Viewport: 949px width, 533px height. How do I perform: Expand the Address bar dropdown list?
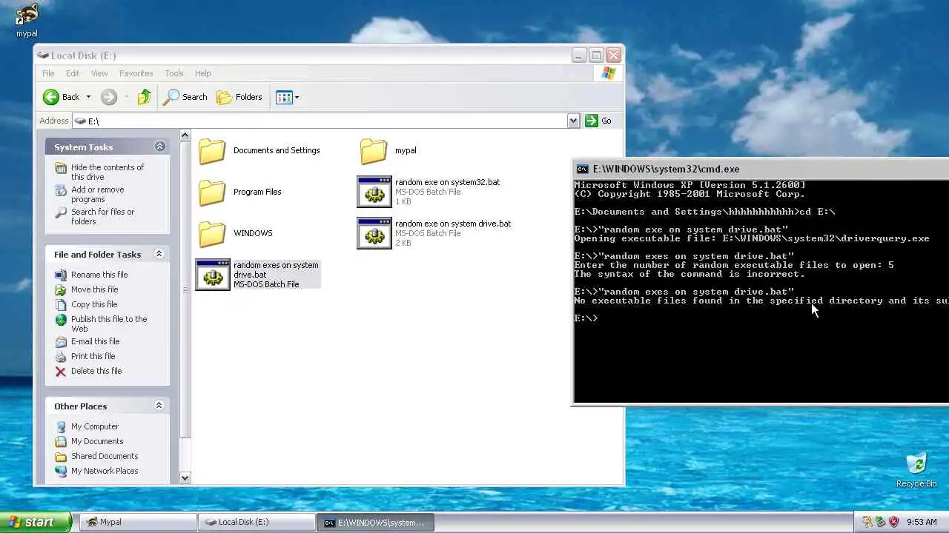click(573, 121)
